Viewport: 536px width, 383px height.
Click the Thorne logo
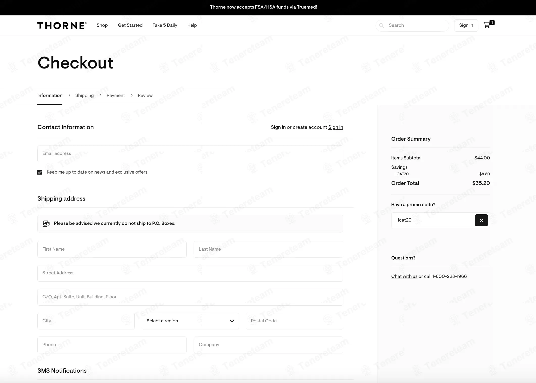(x=62, y=26)
